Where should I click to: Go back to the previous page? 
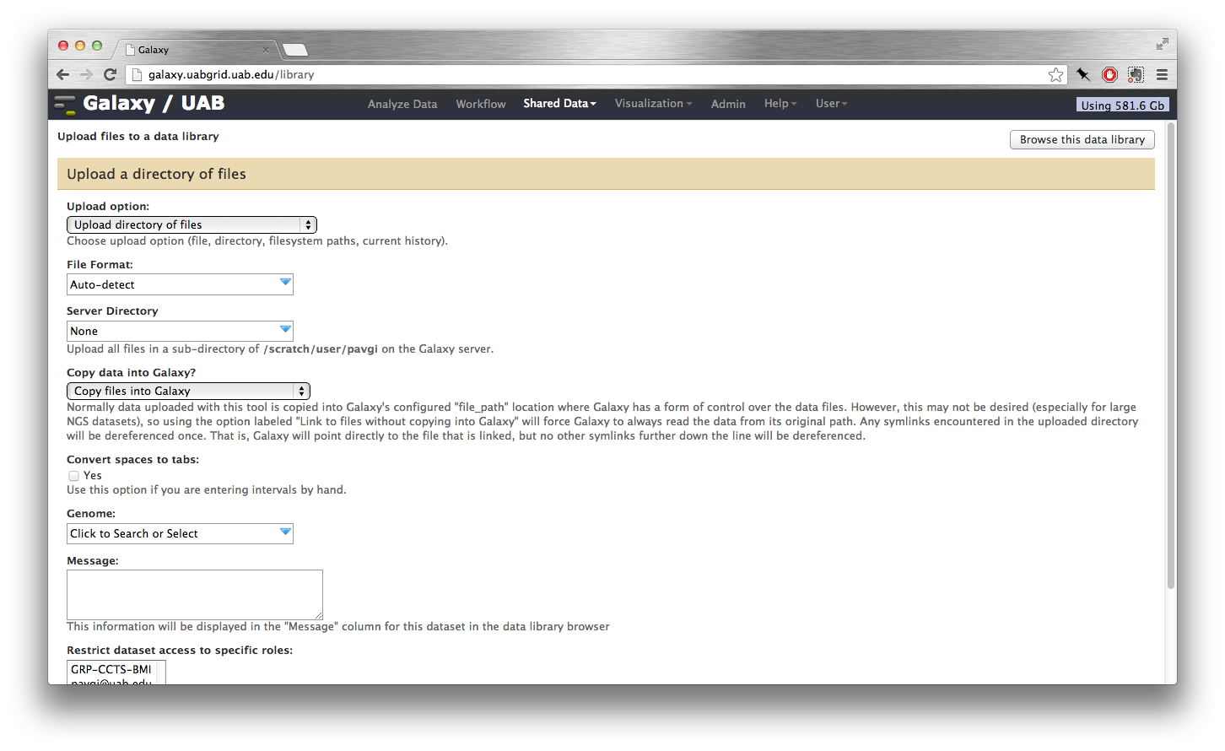click(x=63, y=75)
